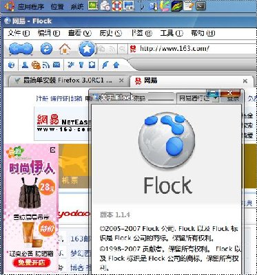Click the Flock globe logo in About dialog
The height and width of the screenshot is (275, 257).
click(167, 140)
